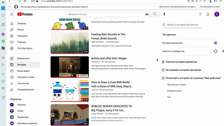The height and width of the screenshot is (126, 224).
Task: Click How to Draw a Cute Milk Bottle title
Action: (112, 84)
